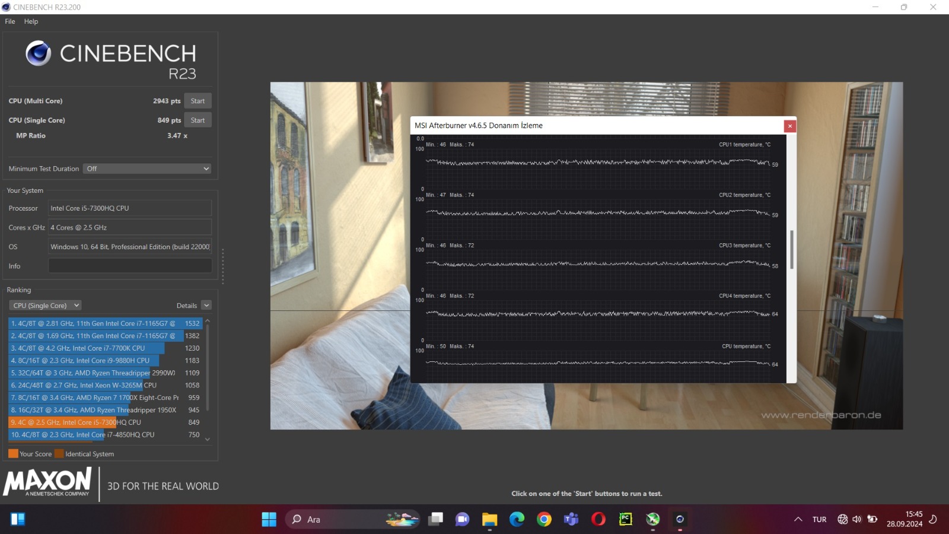The width and height of the screenshot is (949, 534).
Task: Click the empty Info field
Action: click(130, 266)
